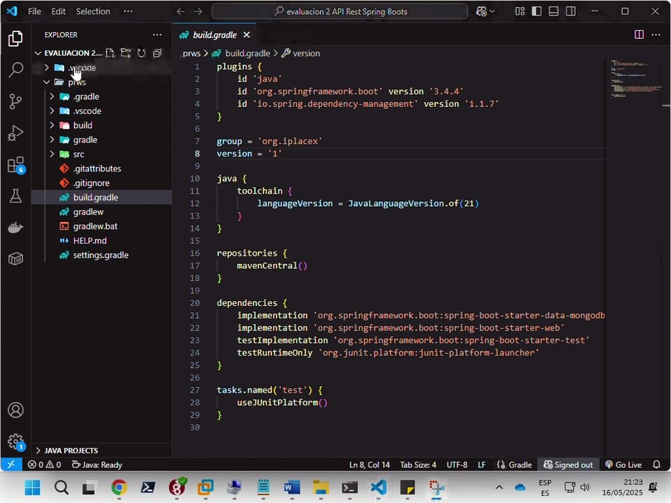Open the Explorer view in activity bar
Image resolution: width=671 pixels, height=503 pixels.
(x=15, y=38)
